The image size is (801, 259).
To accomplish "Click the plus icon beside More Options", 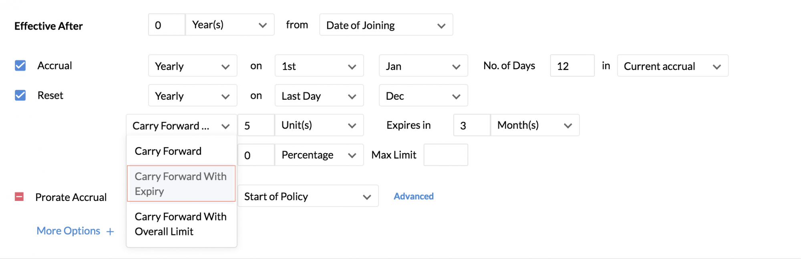I will 110,232.
